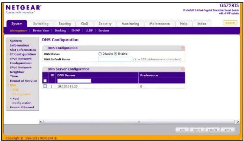
Task: Open the Routing tab
Action: coord(64,23)
